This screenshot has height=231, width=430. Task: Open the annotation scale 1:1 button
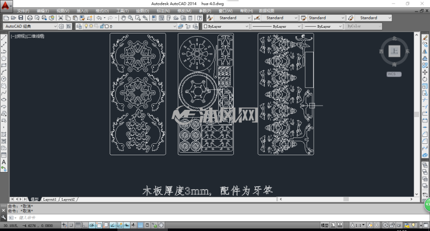point(358,225)
